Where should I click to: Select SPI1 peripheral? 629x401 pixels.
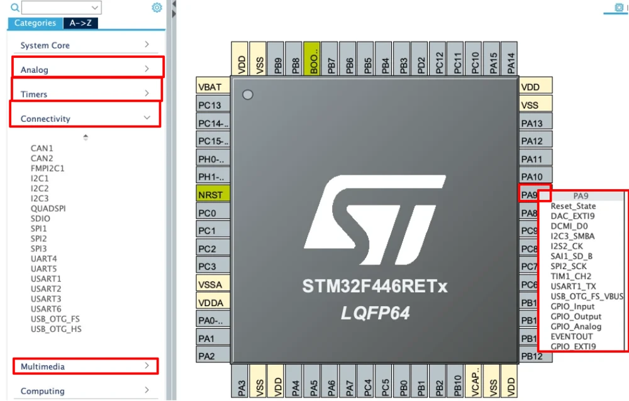38,229
